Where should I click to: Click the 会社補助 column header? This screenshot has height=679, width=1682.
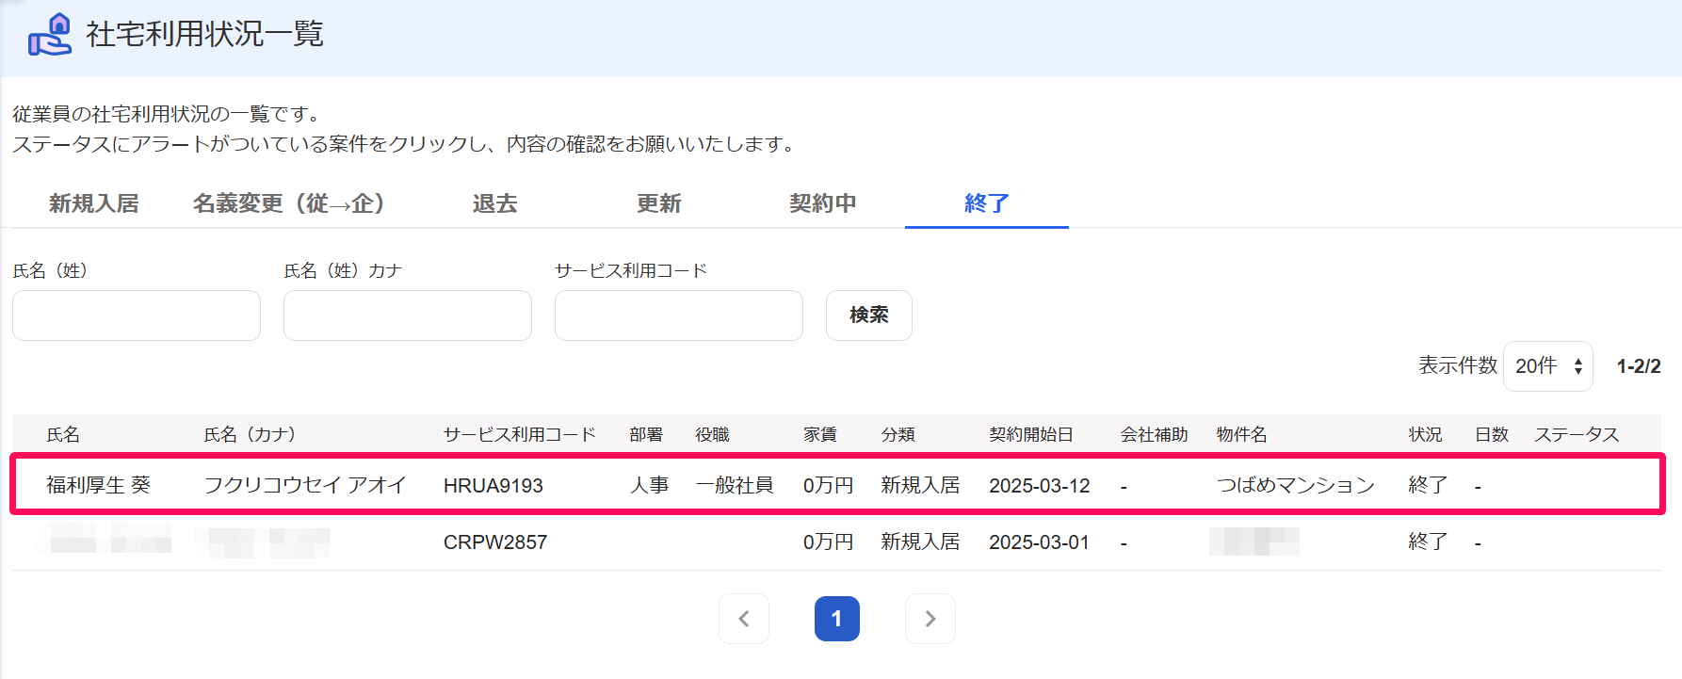coord(1154,434)
